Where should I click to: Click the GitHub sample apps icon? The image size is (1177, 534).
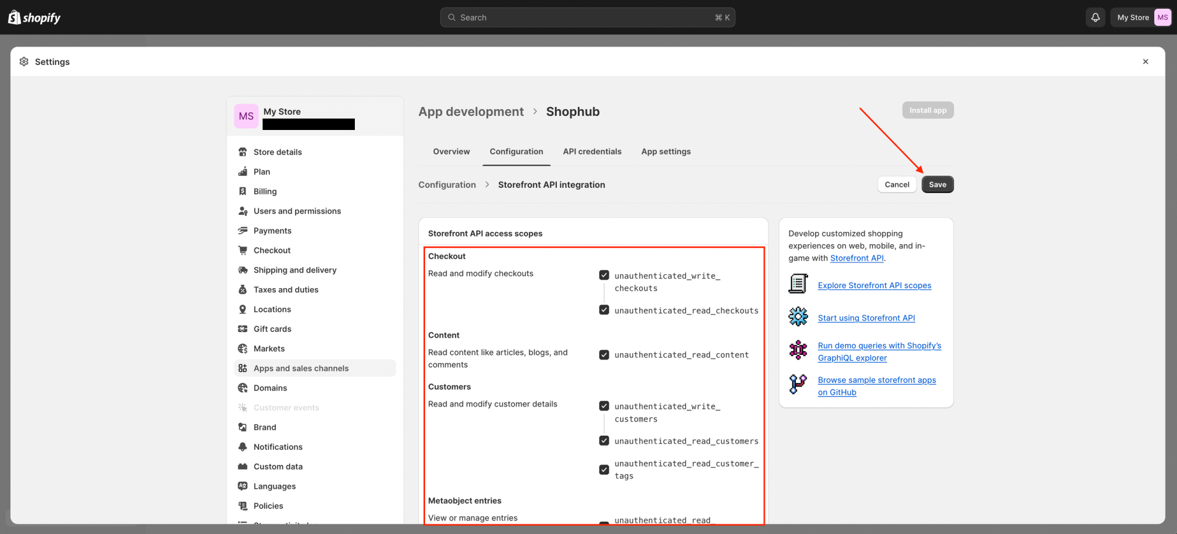point(798,385)
